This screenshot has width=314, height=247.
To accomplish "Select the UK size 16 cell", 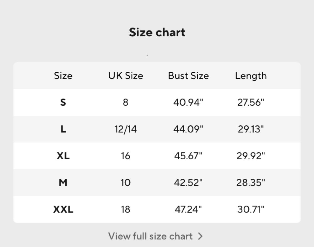I will click(126, 156).
